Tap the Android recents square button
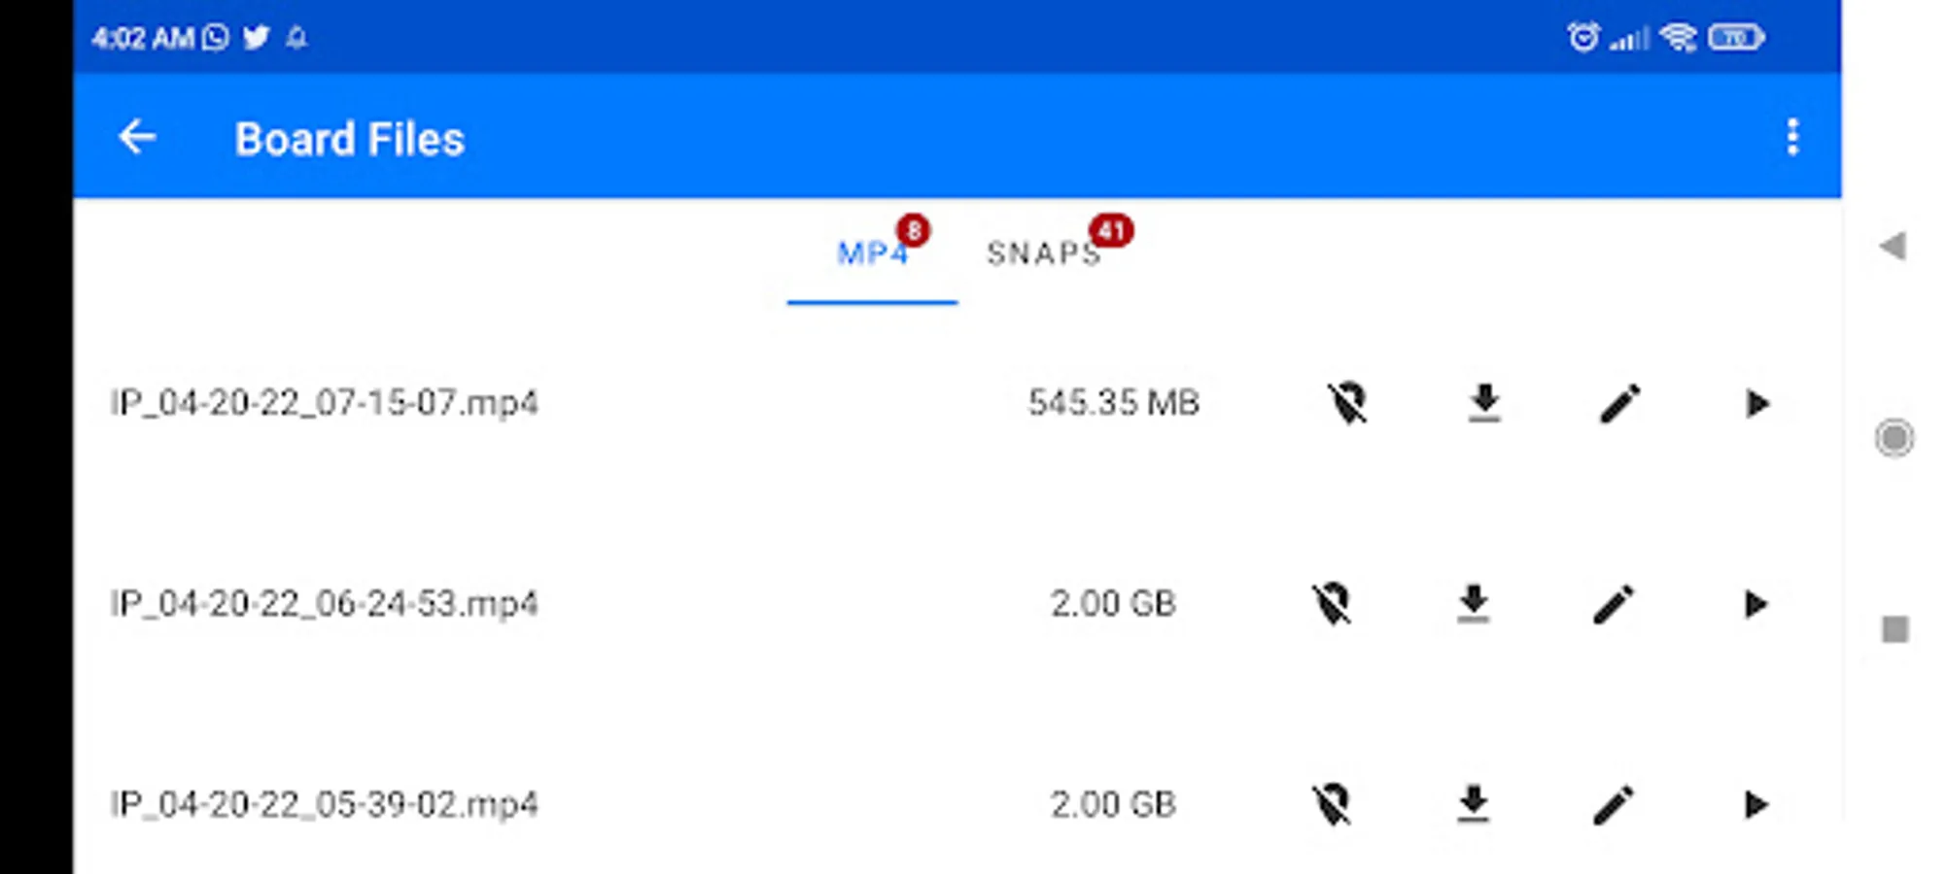This screenshot has width=1947, height=874. pyautogui.click(x=1895, y=629)
